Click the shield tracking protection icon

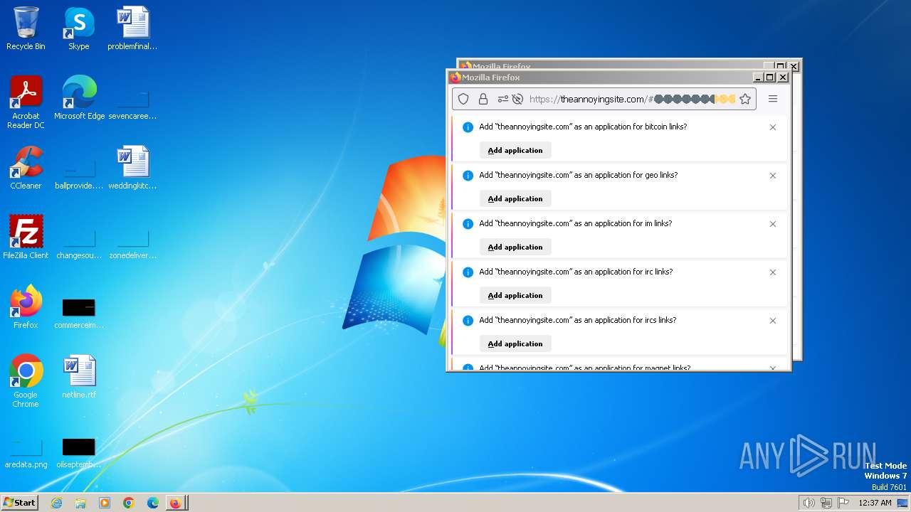[x=463, y=99]
